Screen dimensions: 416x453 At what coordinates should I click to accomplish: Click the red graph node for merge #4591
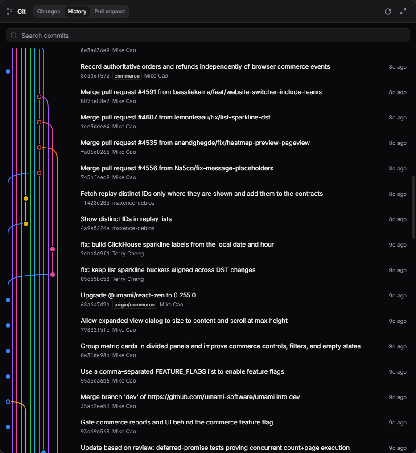[x=39, y=97]
